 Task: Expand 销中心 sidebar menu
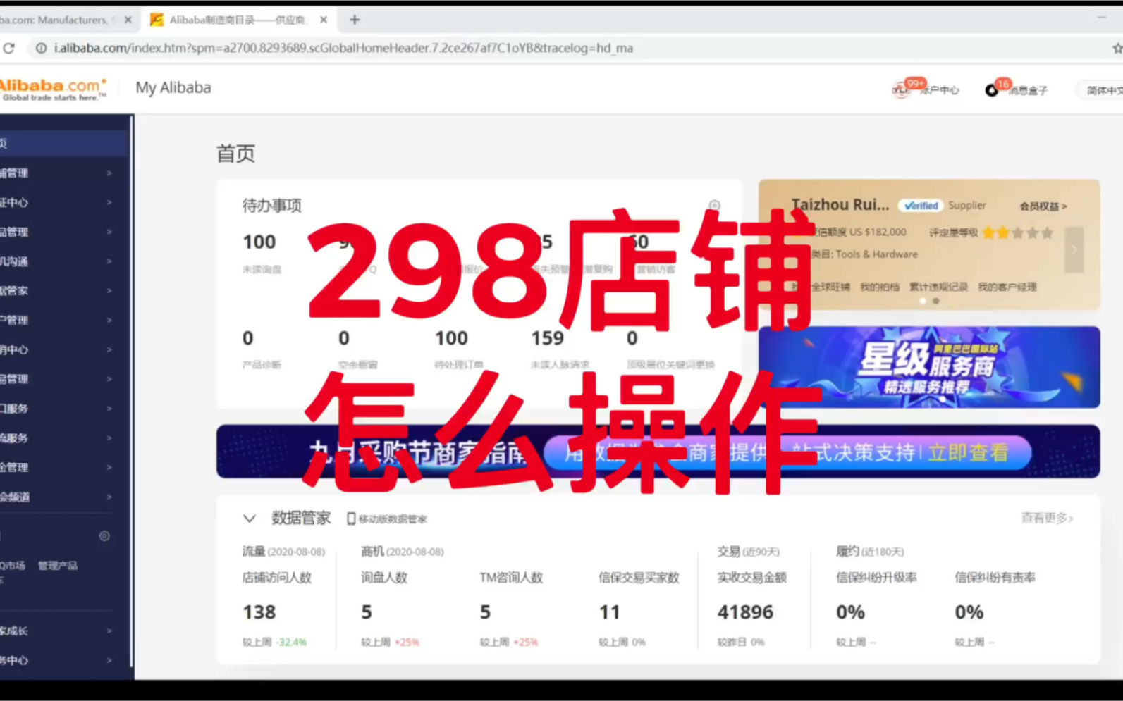point(64,349)
